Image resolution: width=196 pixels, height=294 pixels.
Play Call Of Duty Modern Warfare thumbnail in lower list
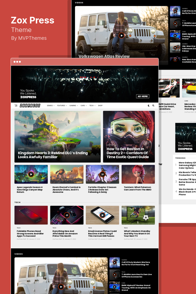coord(114,263)
